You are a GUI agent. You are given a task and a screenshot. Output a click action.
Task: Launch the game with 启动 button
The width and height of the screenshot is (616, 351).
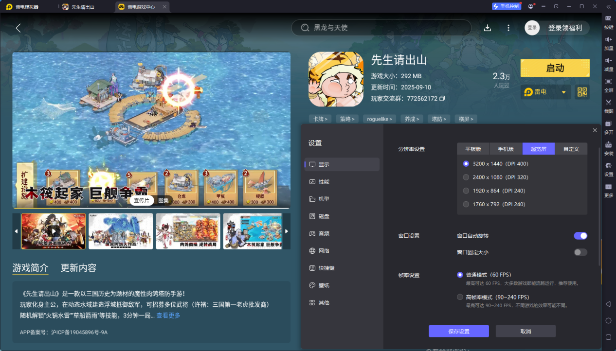[x=555, y=68]
